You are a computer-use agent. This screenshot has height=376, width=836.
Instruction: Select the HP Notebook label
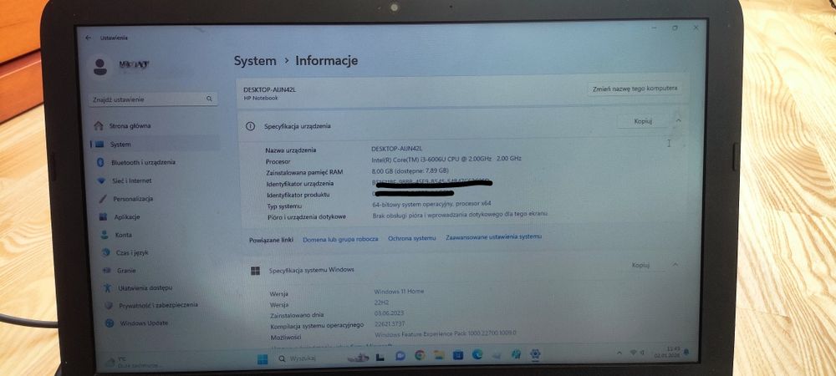pyautogui.click(x=261, y=98)
